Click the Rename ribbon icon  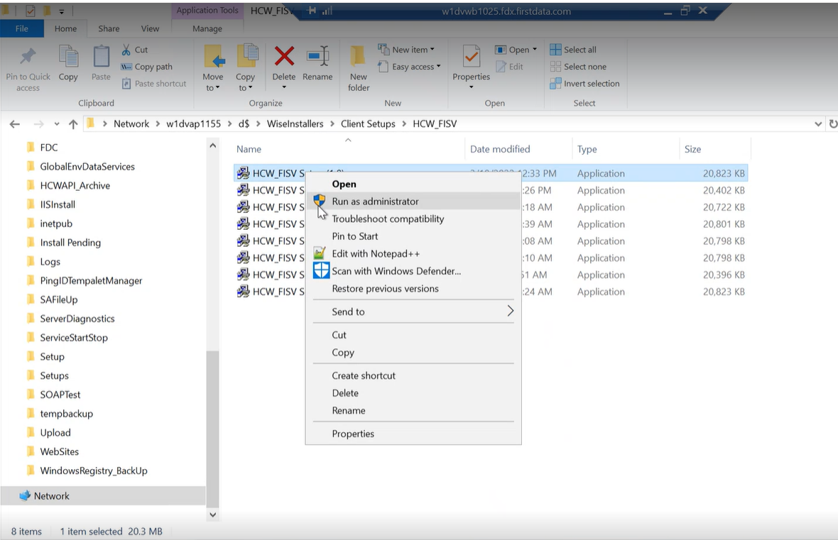click(317, 56)
